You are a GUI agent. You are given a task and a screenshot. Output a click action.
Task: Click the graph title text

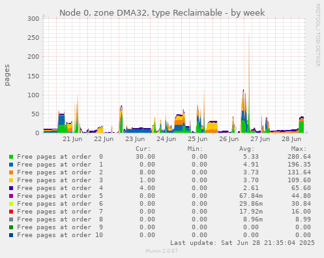[x=162, y=13]
